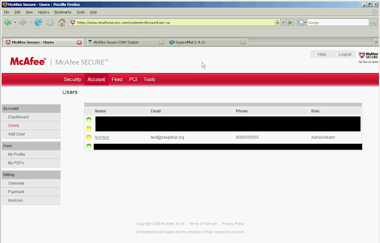The height and width of the screenshot is (243, 380).
Task: Open the Bookmarks menu
Action: 63,12
